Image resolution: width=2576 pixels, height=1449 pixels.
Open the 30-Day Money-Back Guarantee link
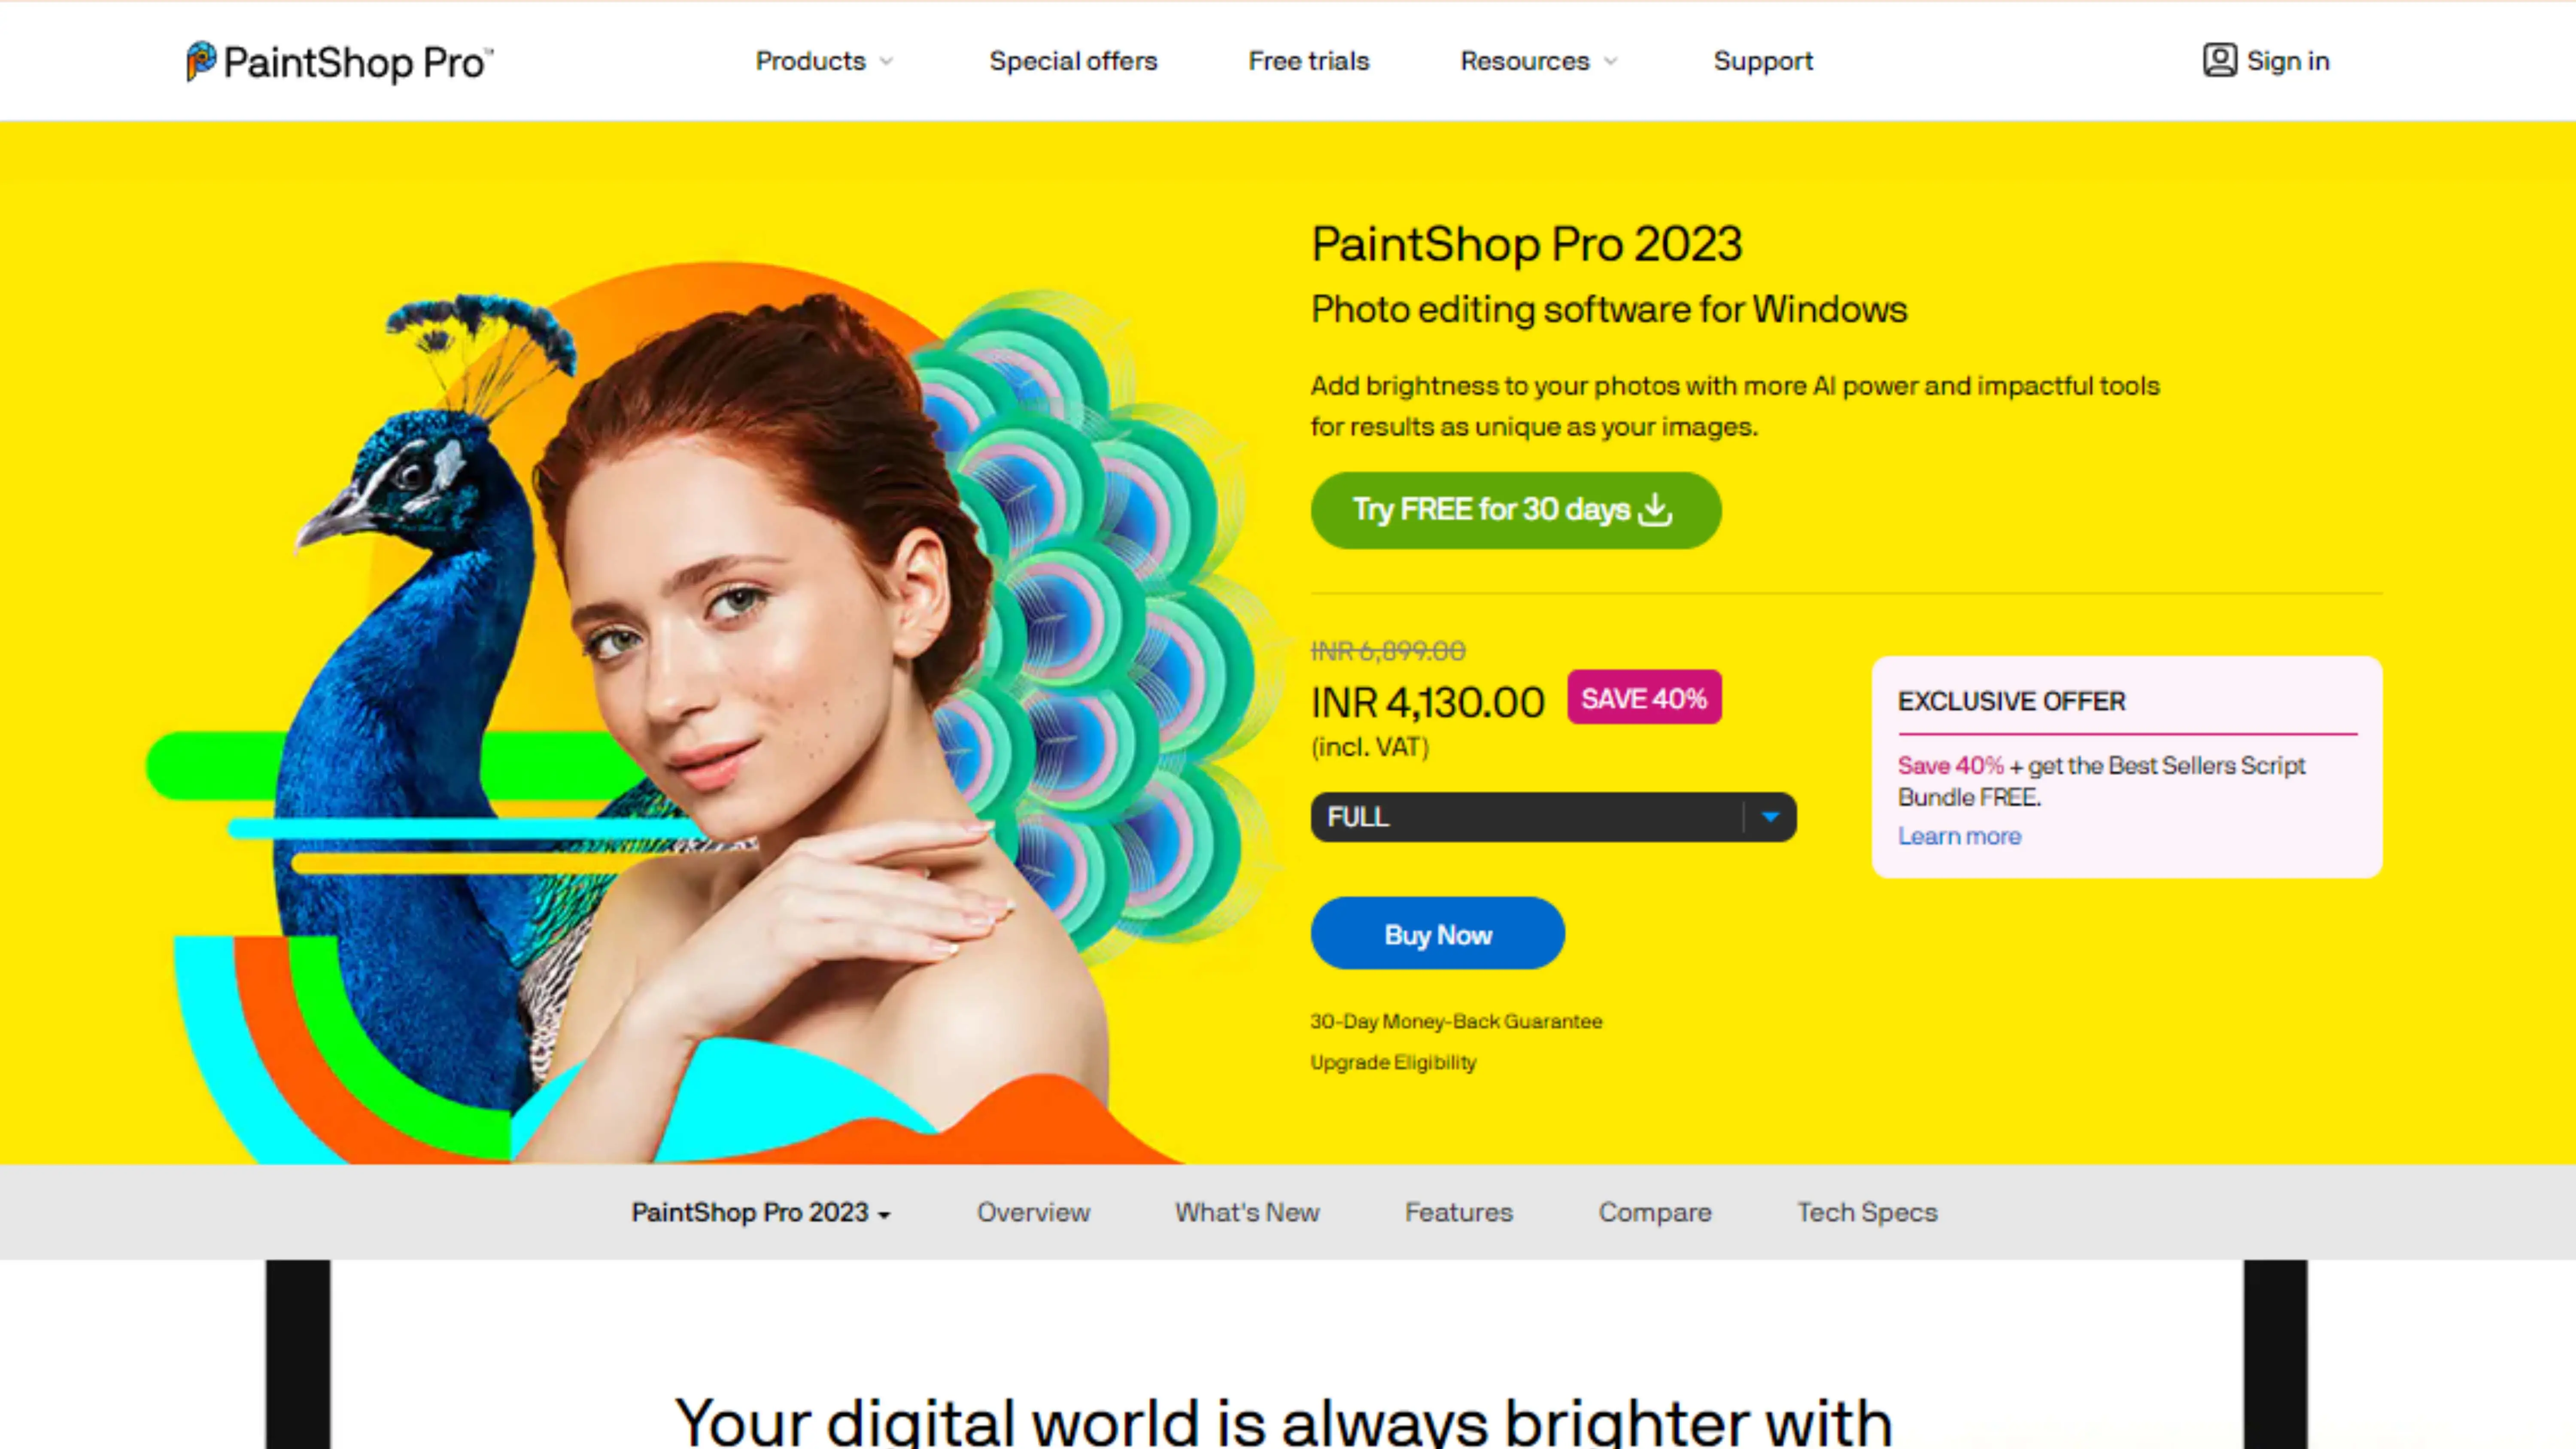click(1456, 1021)
